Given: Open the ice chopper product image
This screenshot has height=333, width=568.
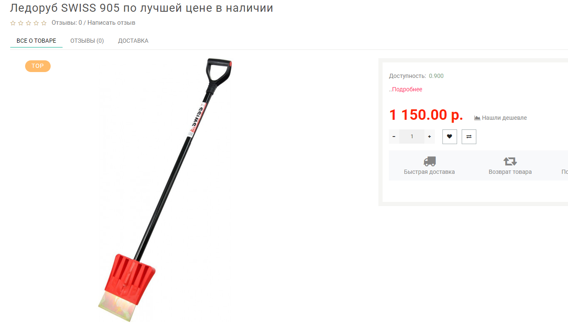Looking at the screenshot, I should click(x=165, y=190).
